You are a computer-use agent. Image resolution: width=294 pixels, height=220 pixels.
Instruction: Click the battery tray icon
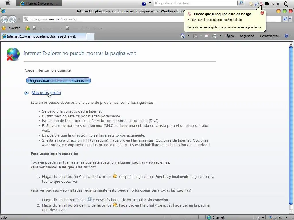[x=267, y=4]
